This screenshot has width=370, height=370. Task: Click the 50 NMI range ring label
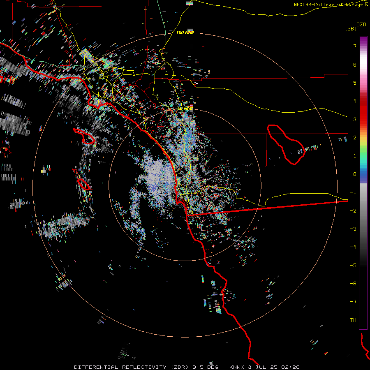tap(185, 109)
